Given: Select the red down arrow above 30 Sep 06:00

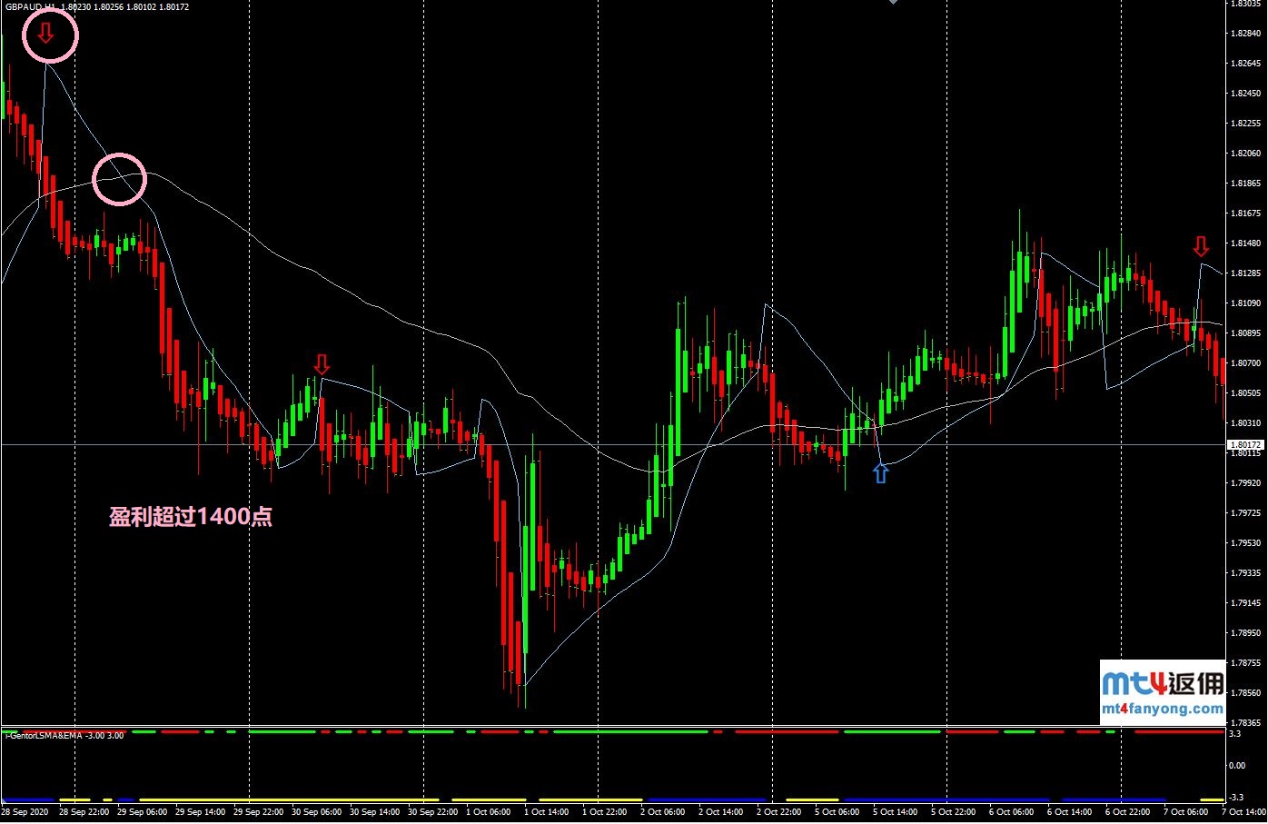Looking at the screenshot, I should [322, 365].
